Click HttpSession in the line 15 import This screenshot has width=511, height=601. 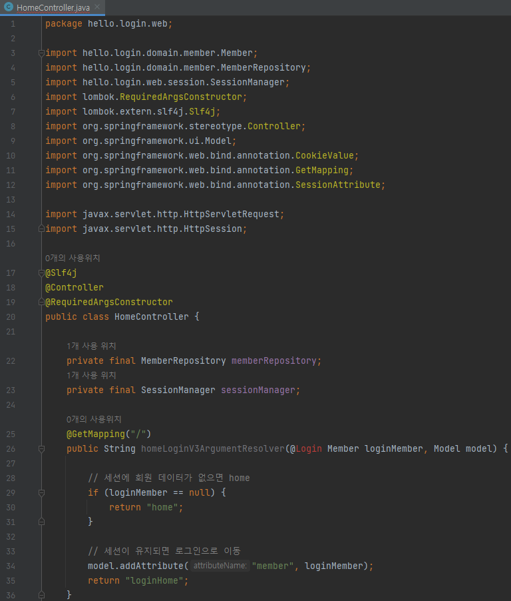coord(213,229)
